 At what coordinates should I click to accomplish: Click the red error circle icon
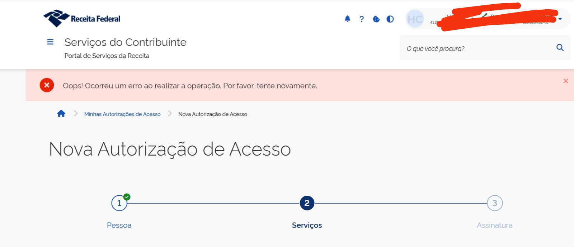pos(47,85)
